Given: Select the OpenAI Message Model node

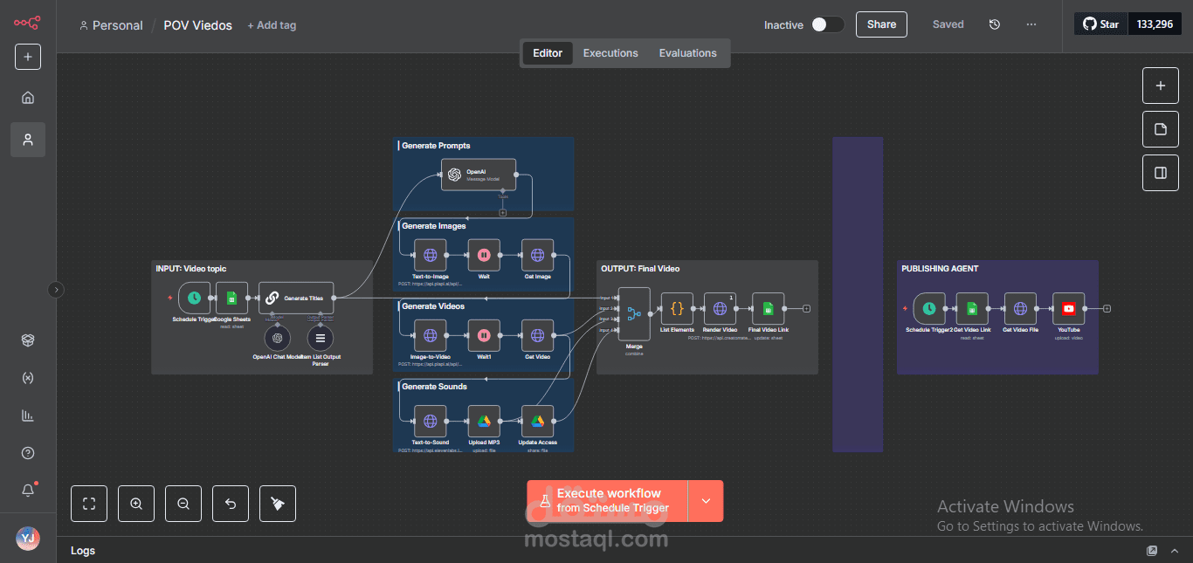Looking at the screenshot, I should (x=478, y=175).
